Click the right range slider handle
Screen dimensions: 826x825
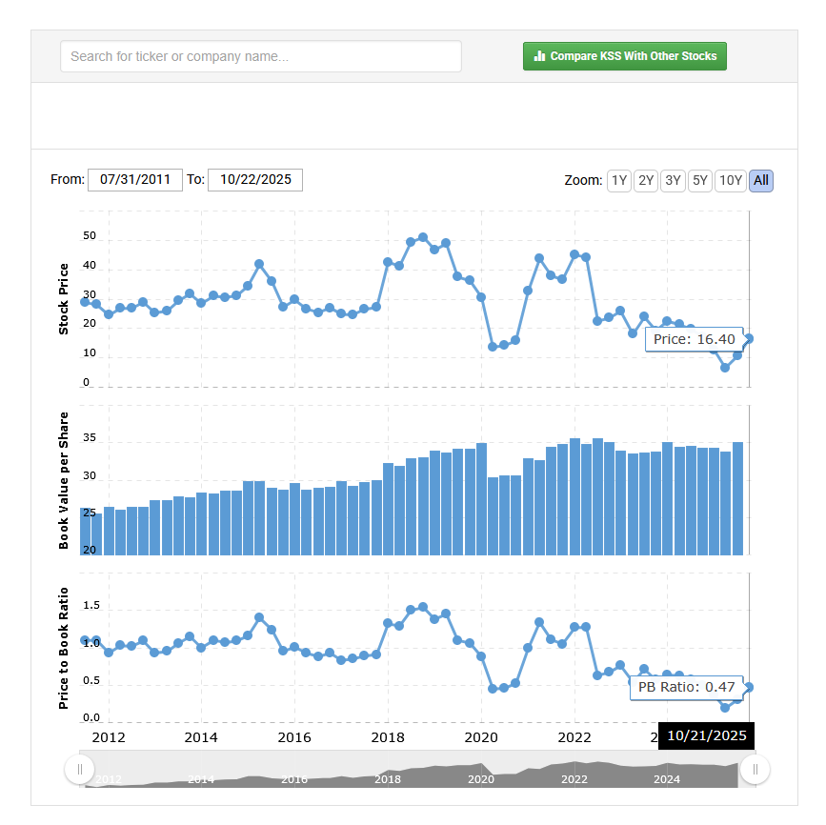pyautogui.click(x=755, y=769)
